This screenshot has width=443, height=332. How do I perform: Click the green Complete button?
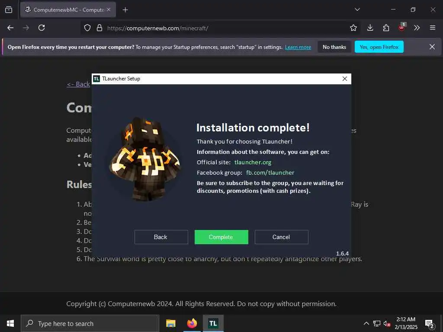coord(221,237)
